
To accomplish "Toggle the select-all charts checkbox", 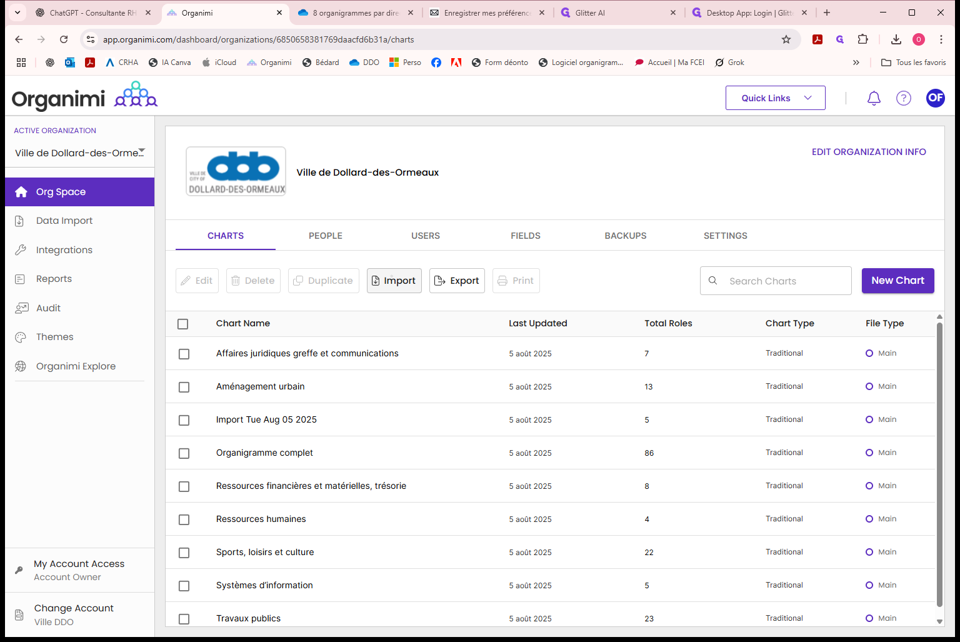I will click(183, 324).
